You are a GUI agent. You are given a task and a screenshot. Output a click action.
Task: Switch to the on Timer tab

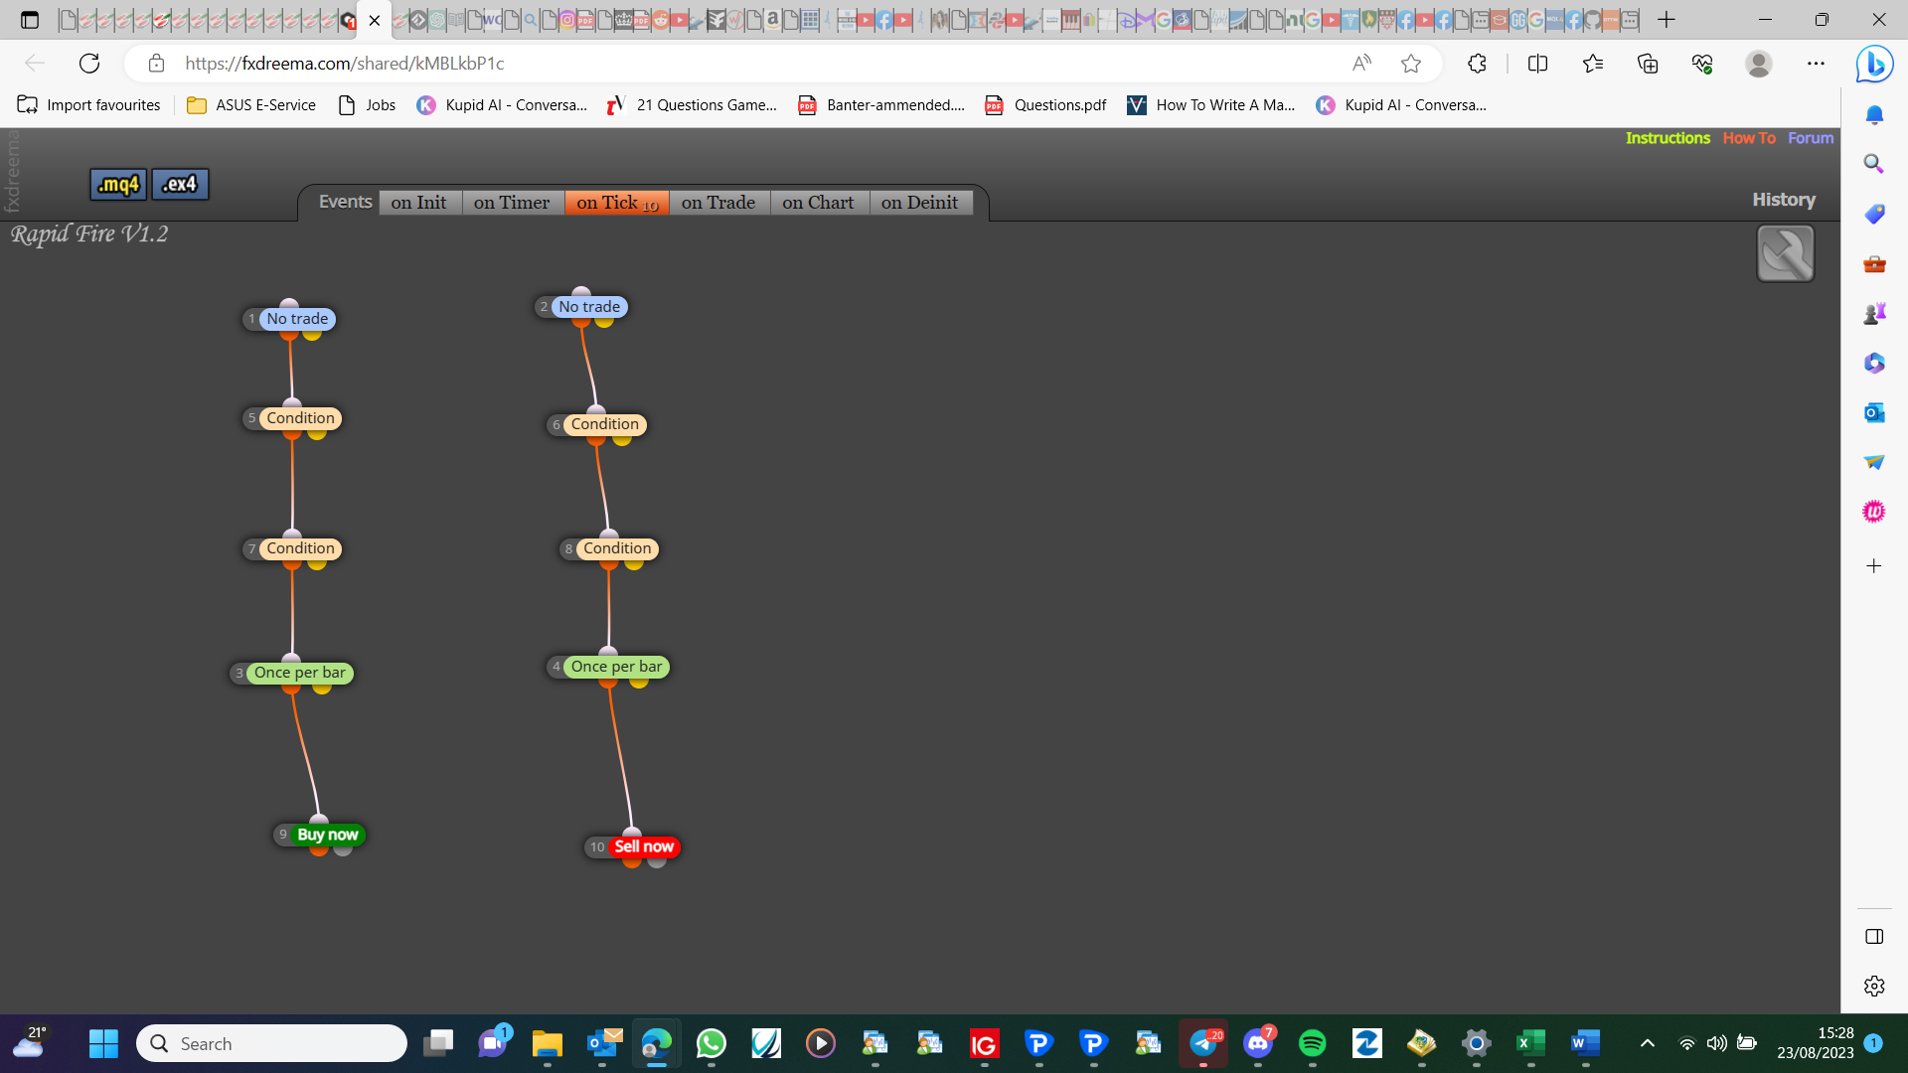512,203
